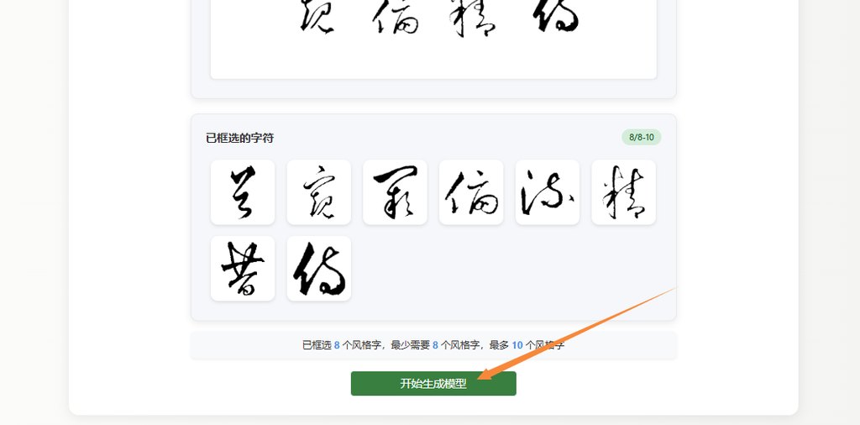Click the leftmost character in top calligraphy image
860x425 pixels.
(317, 17)
